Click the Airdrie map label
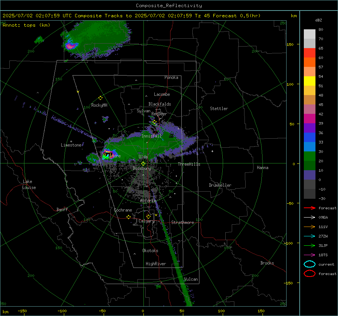The height and width of the screenshot is (316, 338). pos(148,201)
